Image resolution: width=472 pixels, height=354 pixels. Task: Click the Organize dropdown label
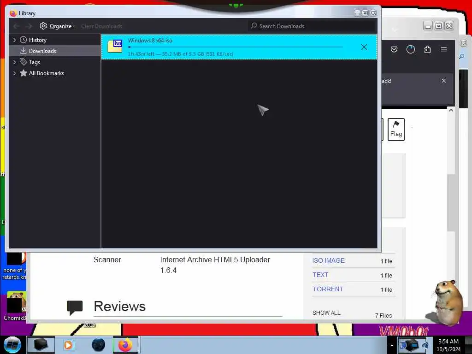(60, 26)
